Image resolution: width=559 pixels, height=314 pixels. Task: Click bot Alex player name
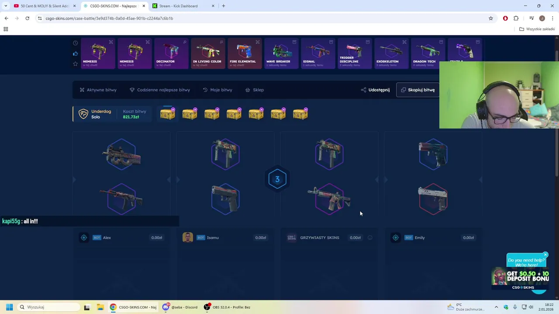click(x=107, y=238)
